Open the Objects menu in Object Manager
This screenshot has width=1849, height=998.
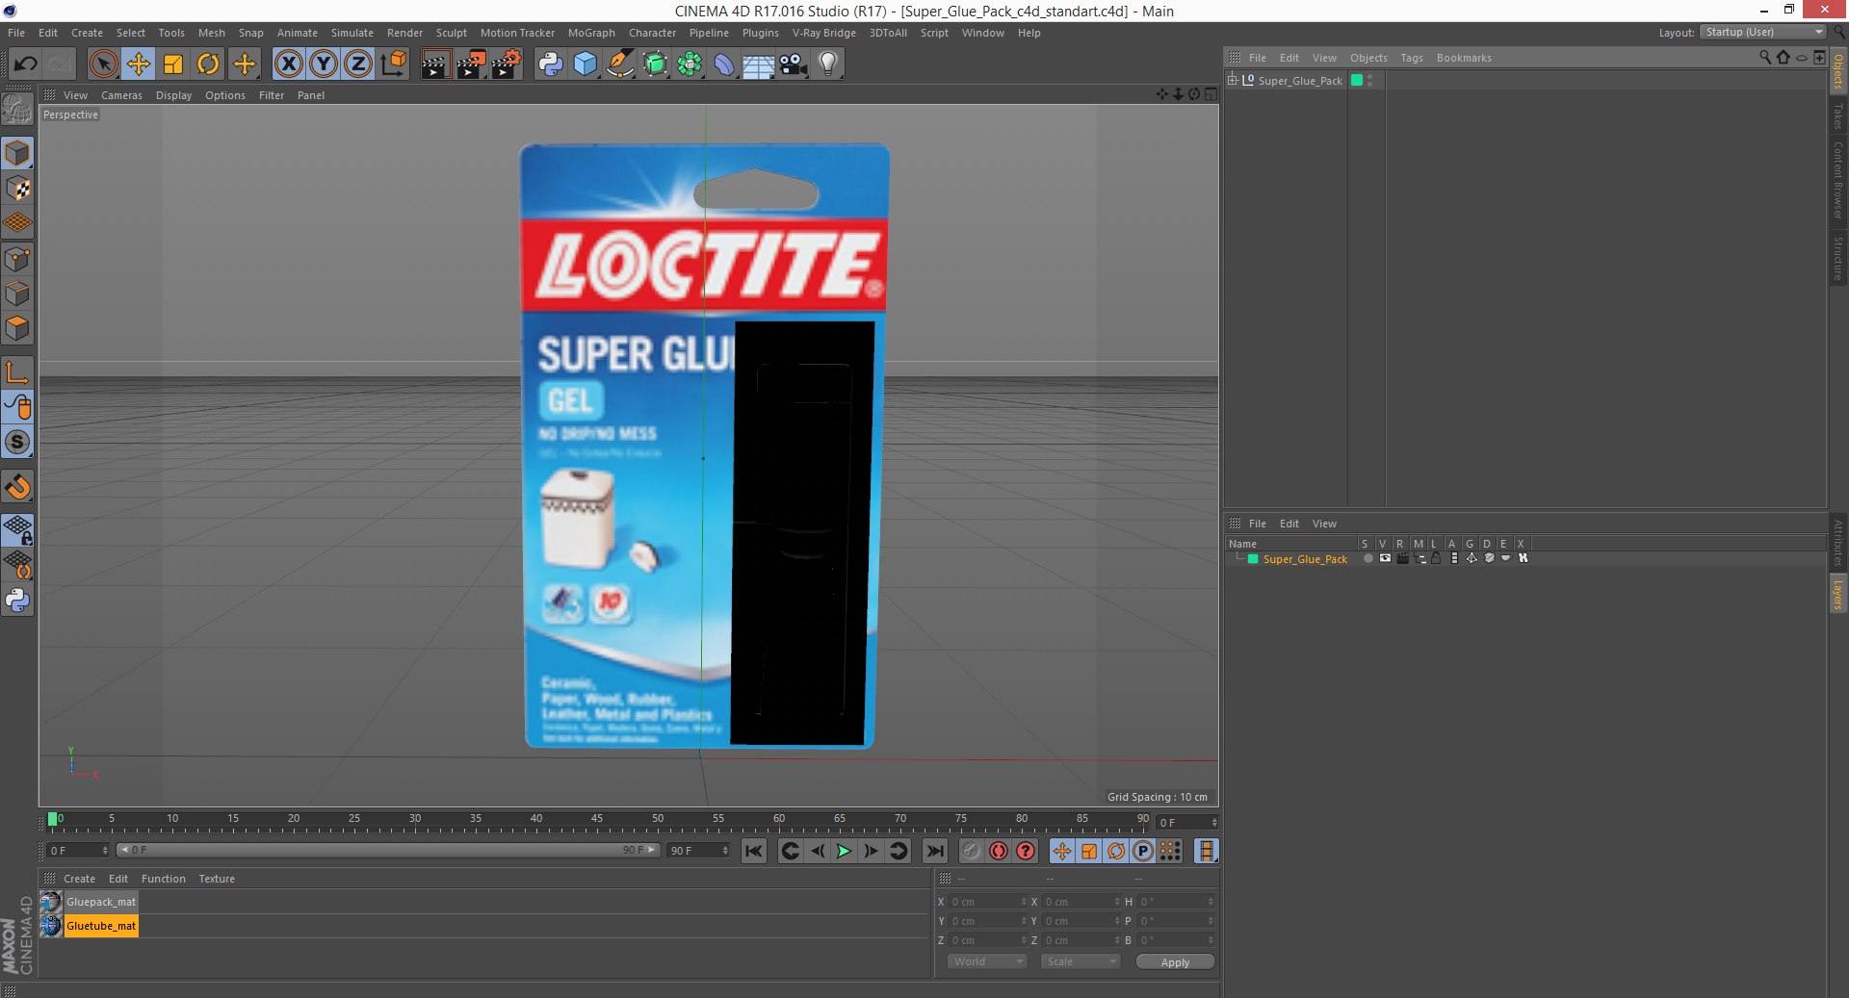1368,58
